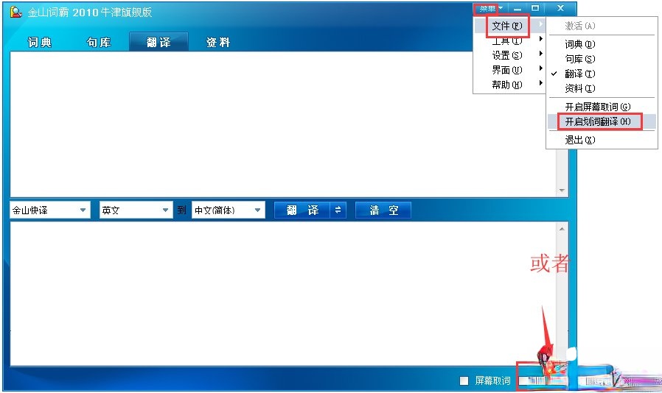Select 退出(X) to exit the app

(602, 140)
